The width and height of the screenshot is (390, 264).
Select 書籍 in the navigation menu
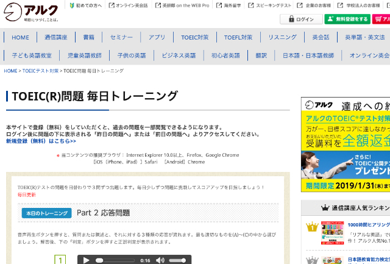[x=89, y=37]
